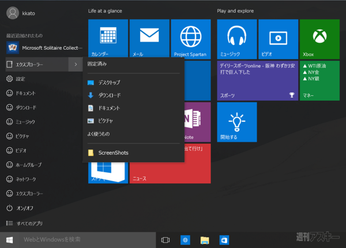Open the Money (マネー) tile
Image resolution: width=346 pixels, height=248 pixels.
click(319, 81)
